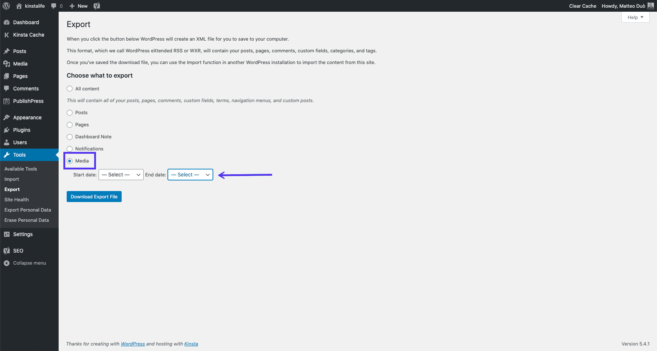Go to Site Health under Tools
The width and height of the screenshot is (657, 351).
tap(16, 200)
